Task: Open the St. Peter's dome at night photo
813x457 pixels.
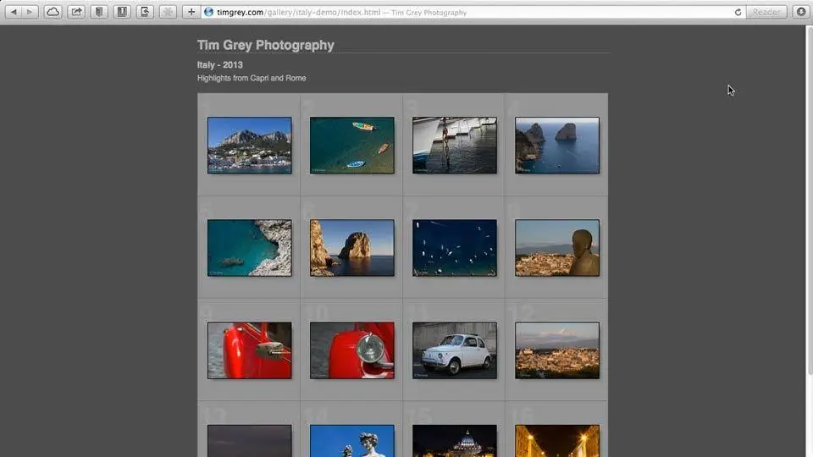Action: coord(455,441)
